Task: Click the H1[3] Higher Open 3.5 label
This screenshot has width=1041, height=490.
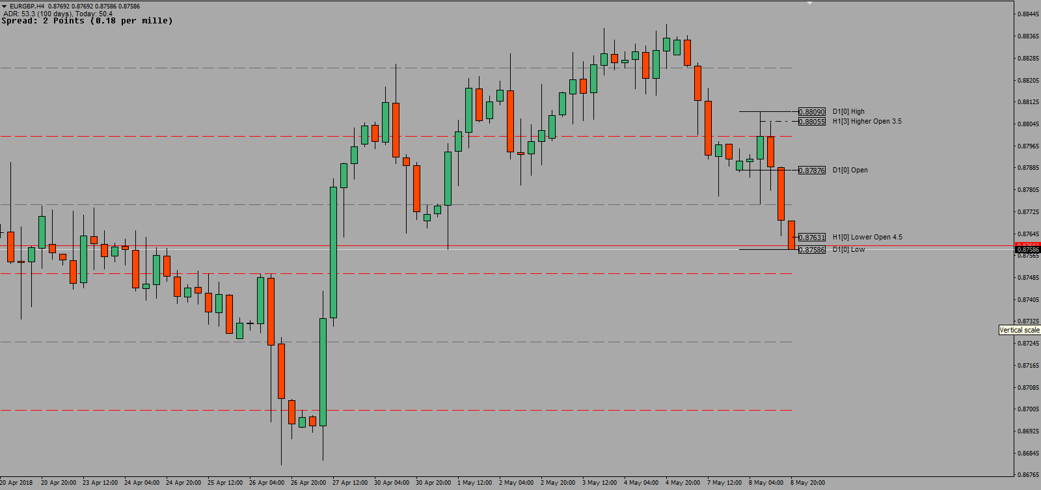Action: pos(867,122)
